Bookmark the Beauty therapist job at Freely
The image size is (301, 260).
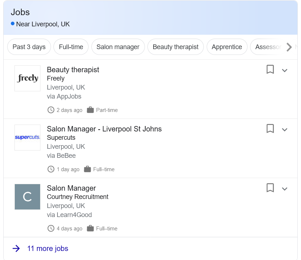click(270, 69)
